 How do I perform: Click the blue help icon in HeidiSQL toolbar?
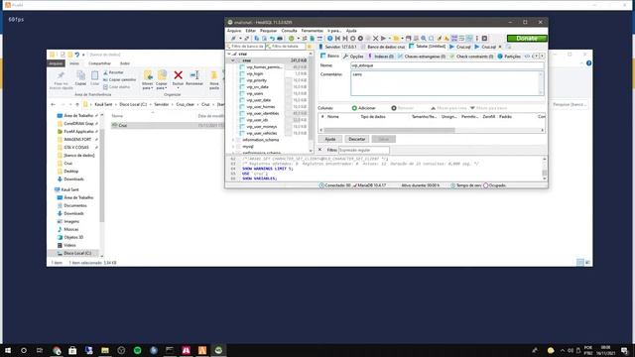tap(329, 38)
